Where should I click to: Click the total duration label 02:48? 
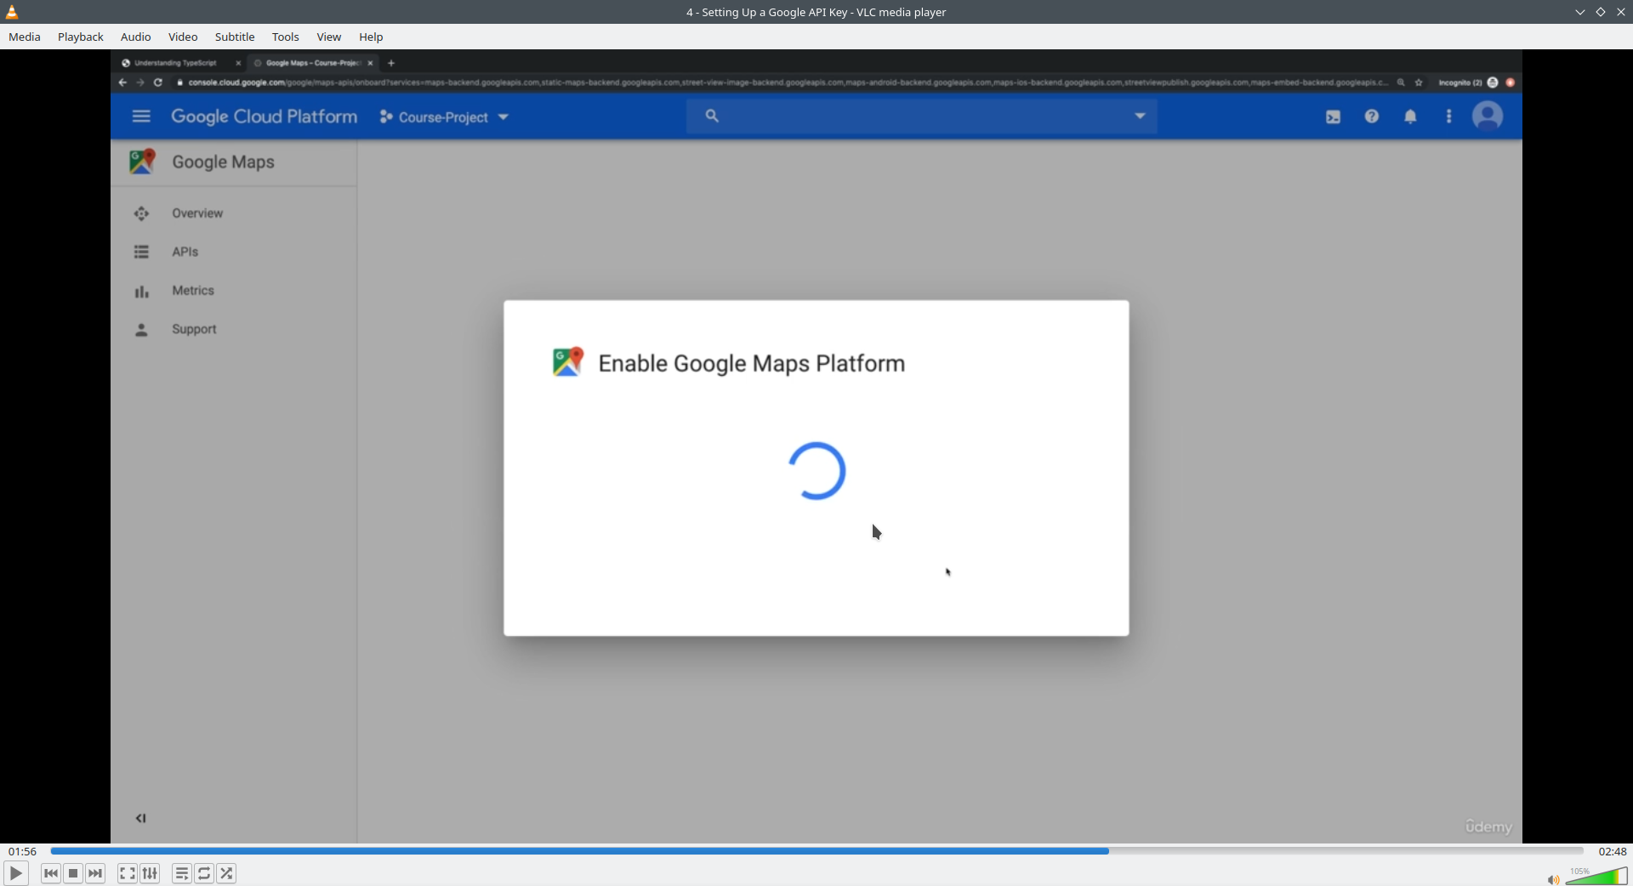[x=1613, y=851]
